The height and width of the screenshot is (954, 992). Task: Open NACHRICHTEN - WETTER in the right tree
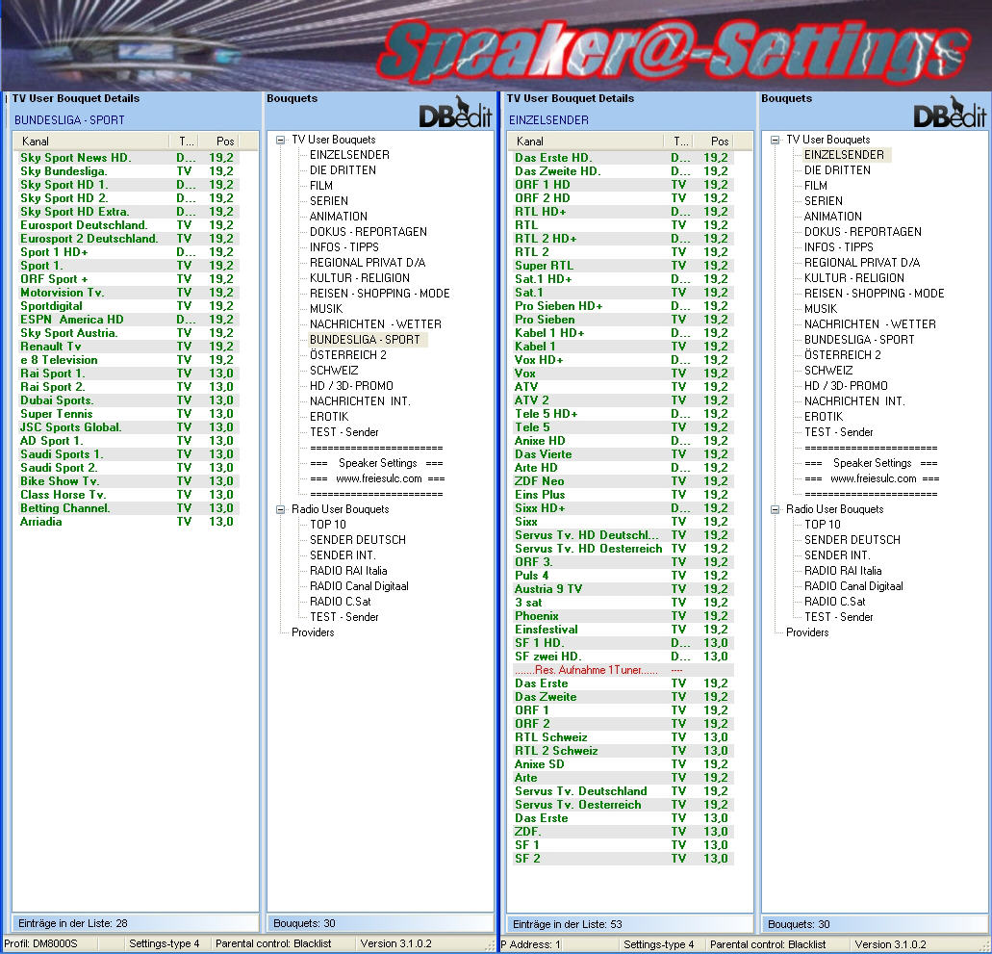tap(870, 324)
